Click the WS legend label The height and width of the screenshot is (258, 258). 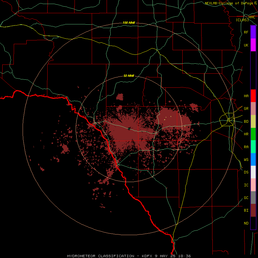point(246,160)
